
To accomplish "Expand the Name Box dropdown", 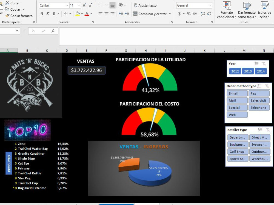I will 17,31.
